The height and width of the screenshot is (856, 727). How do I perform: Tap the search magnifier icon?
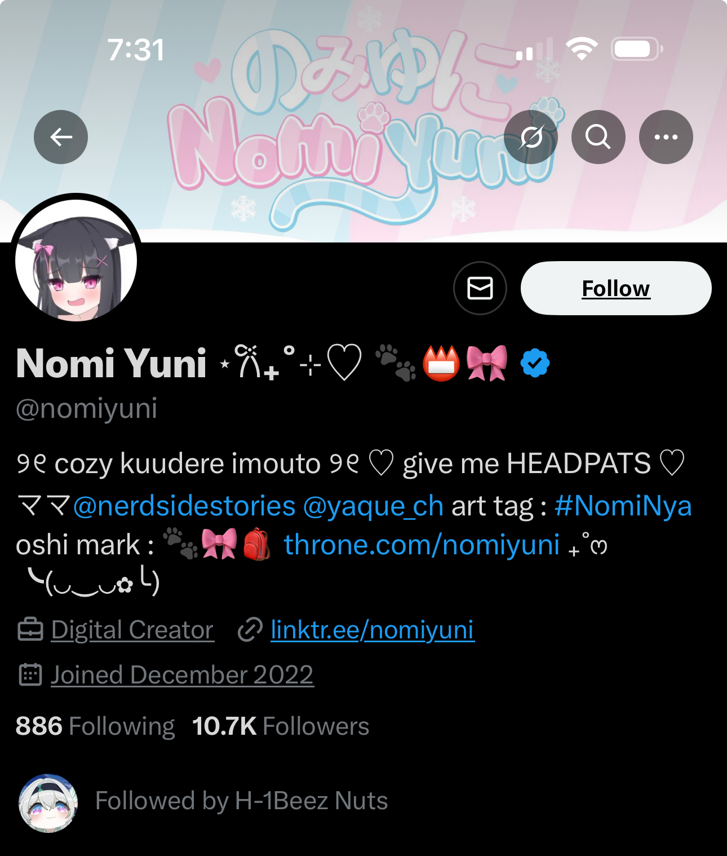[x=599, y=137]
